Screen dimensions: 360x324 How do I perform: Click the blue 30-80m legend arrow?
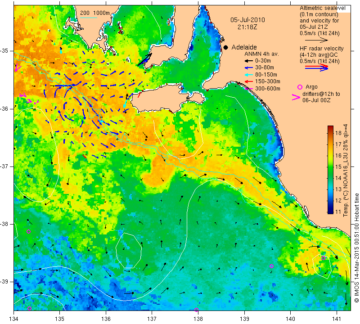coord(248,68)
